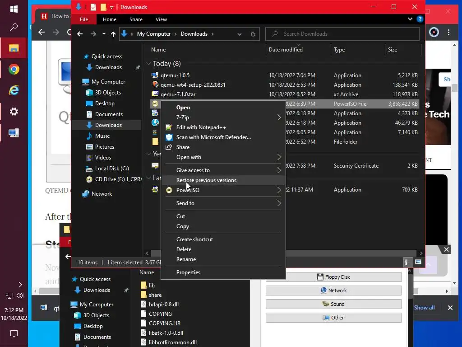This screenshot has width=462, height=347.
Task: Click the Notepad++ icon in context menu
Action: [169, 127]
